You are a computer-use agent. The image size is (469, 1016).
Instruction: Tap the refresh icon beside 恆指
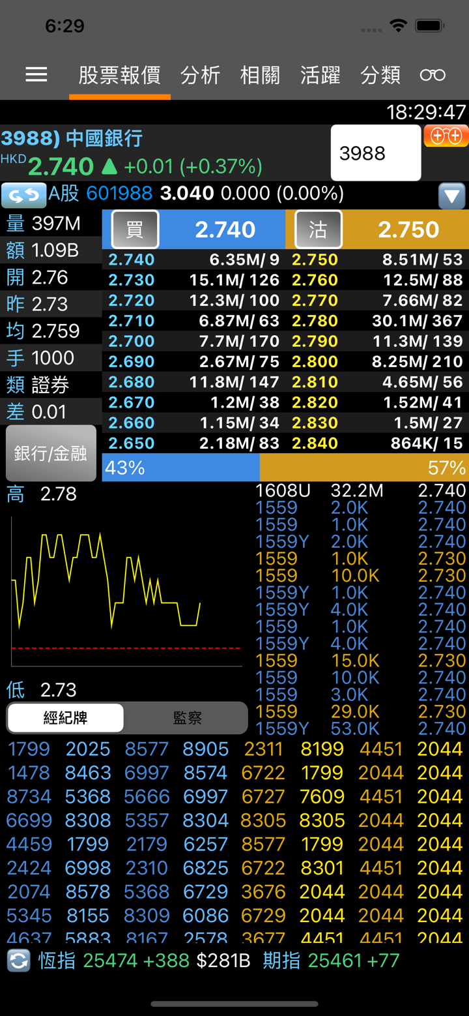(x=19, y=961)
